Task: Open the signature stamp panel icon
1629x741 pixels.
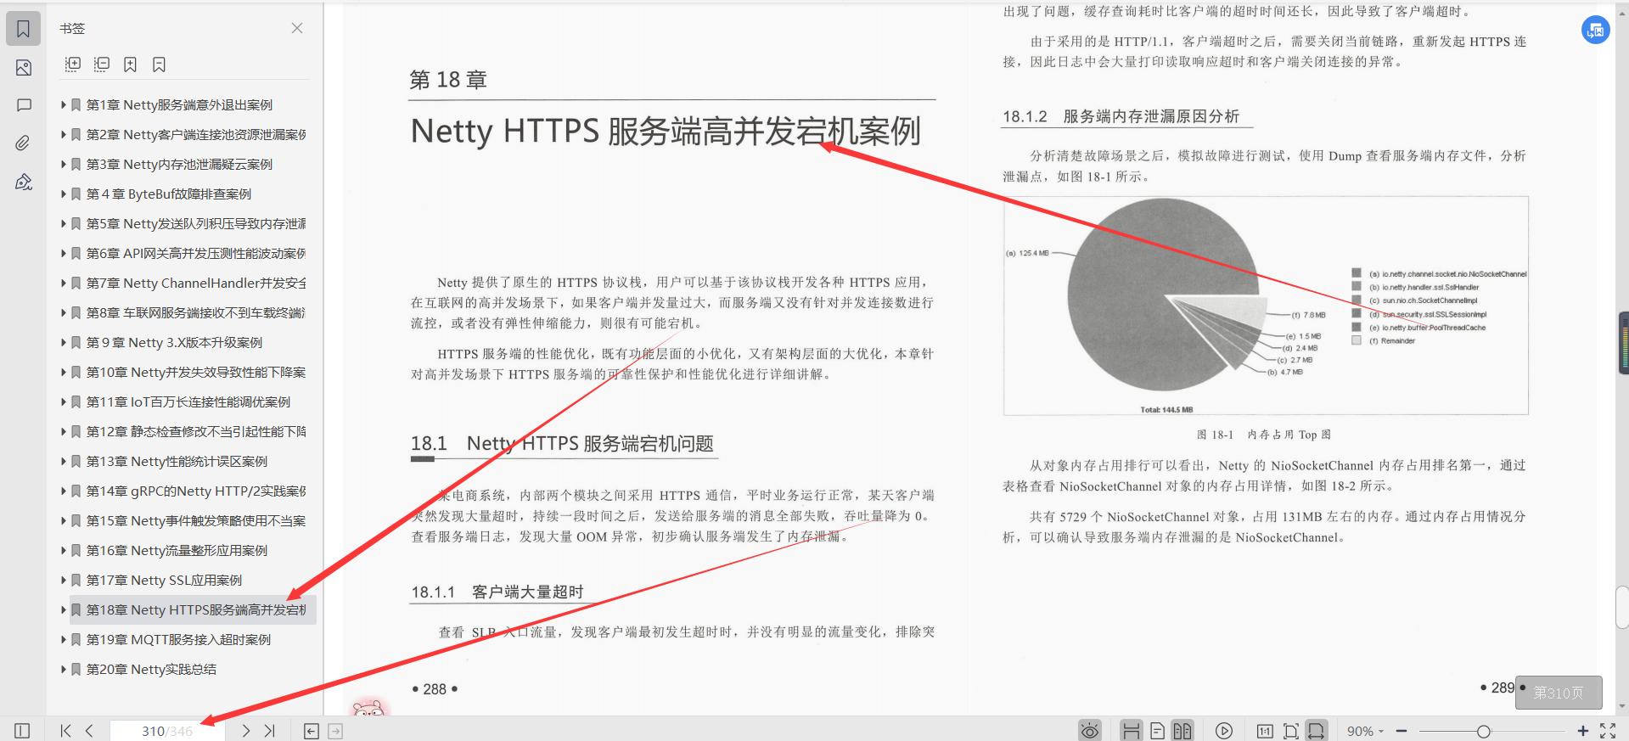Action: (x=24, y=182)
